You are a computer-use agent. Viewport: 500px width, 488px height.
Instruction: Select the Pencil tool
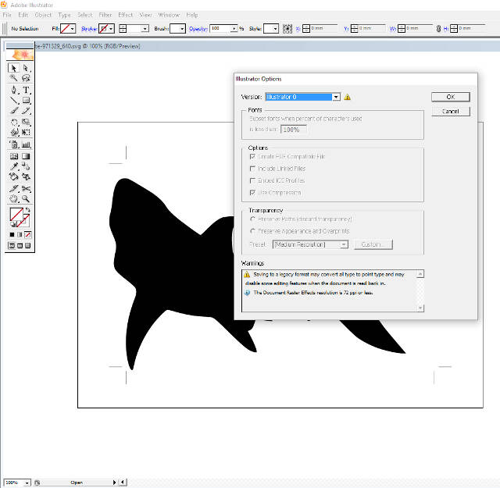coord(26,111)
